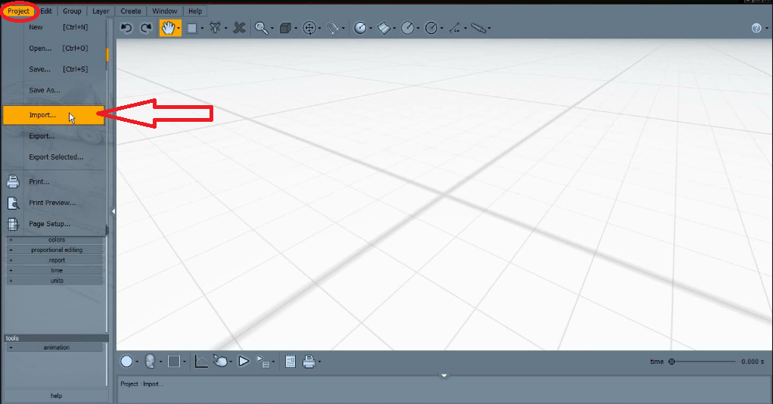Screen dimensions: 773x404
Task: Click the play animation button
Action: click(x=244, y=362)
